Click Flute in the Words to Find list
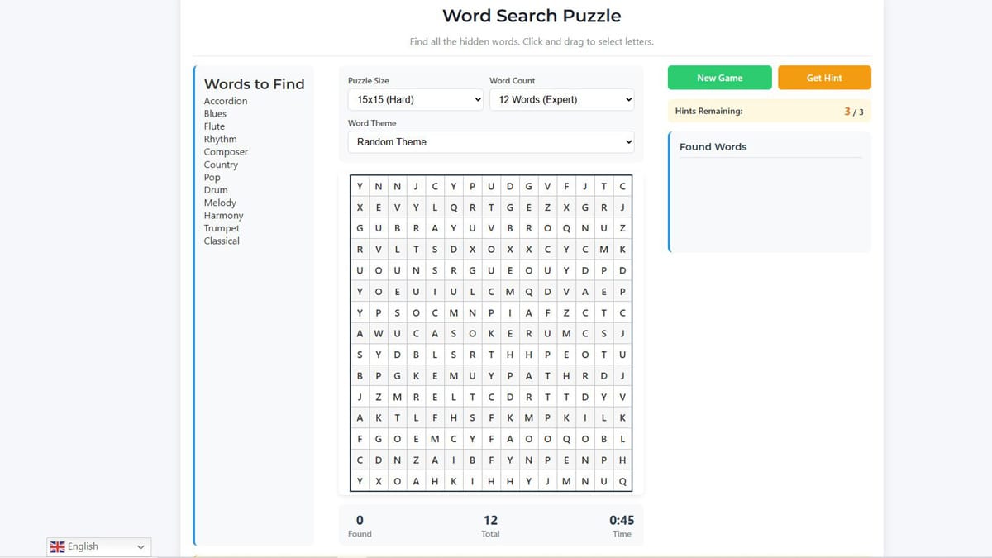 coord(214,126)
